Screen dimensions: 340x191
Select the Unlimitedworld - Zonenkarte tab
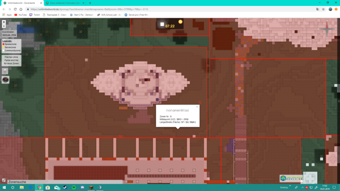21,3
